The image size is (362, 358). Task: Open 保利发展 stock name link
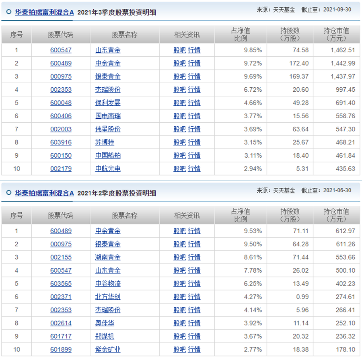[108, 103]
